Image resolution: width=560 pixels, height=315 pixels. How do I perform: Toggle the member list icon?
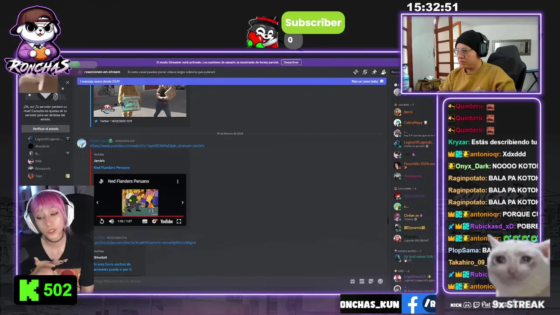pos(383,72)
